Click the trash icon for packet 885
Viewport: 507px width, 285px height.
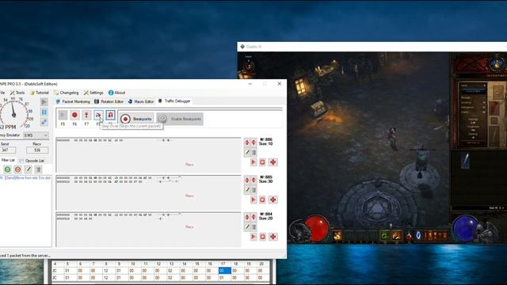pos(253,190)
